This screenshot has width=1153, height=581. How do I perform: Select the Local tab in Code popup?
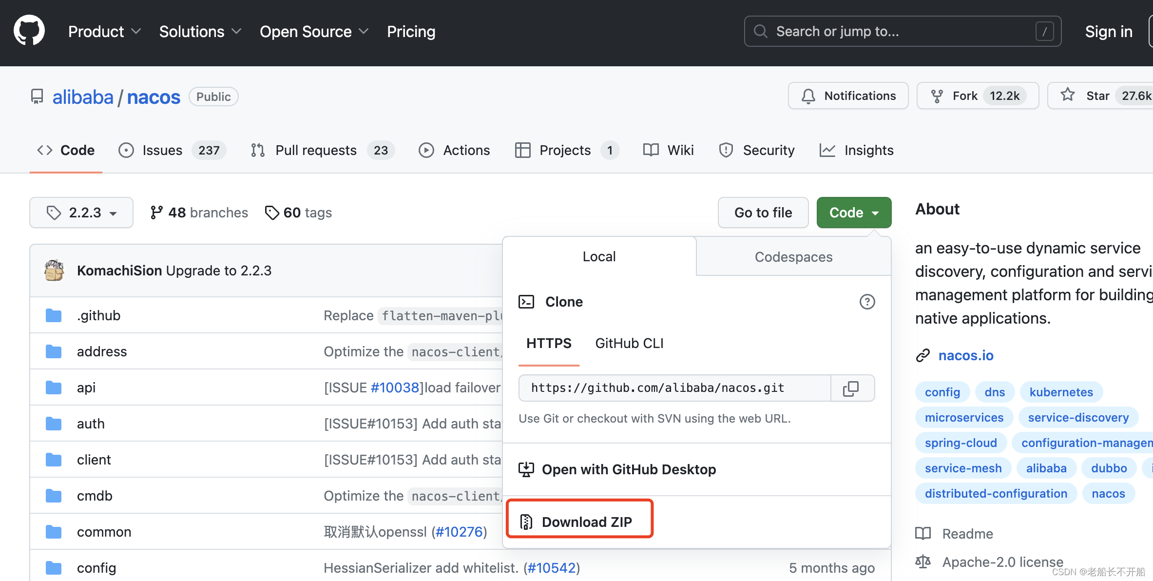599,256
